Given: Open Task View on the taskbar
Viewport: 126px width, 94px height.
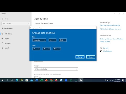Looking at the screenshot, I should 12,80.
